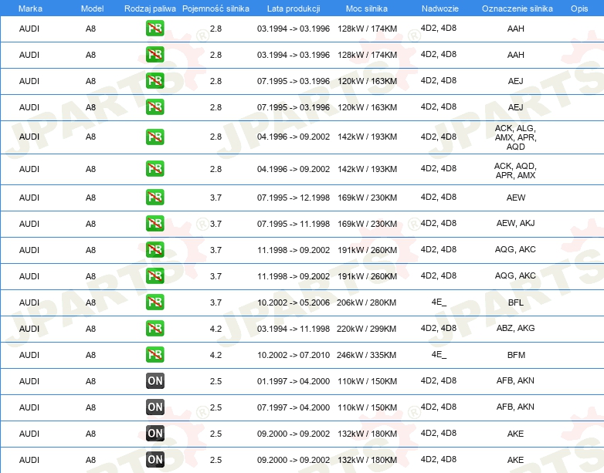
Task: Click petrol icon in the ABZ, AKG row
Action: click(x=154, y=328)
